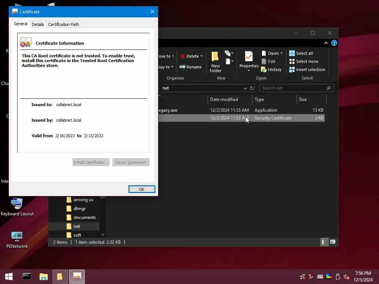This screenshot has height=284, width=379.
Task: Sort by Date modified column header
Action: click(229, 99)
